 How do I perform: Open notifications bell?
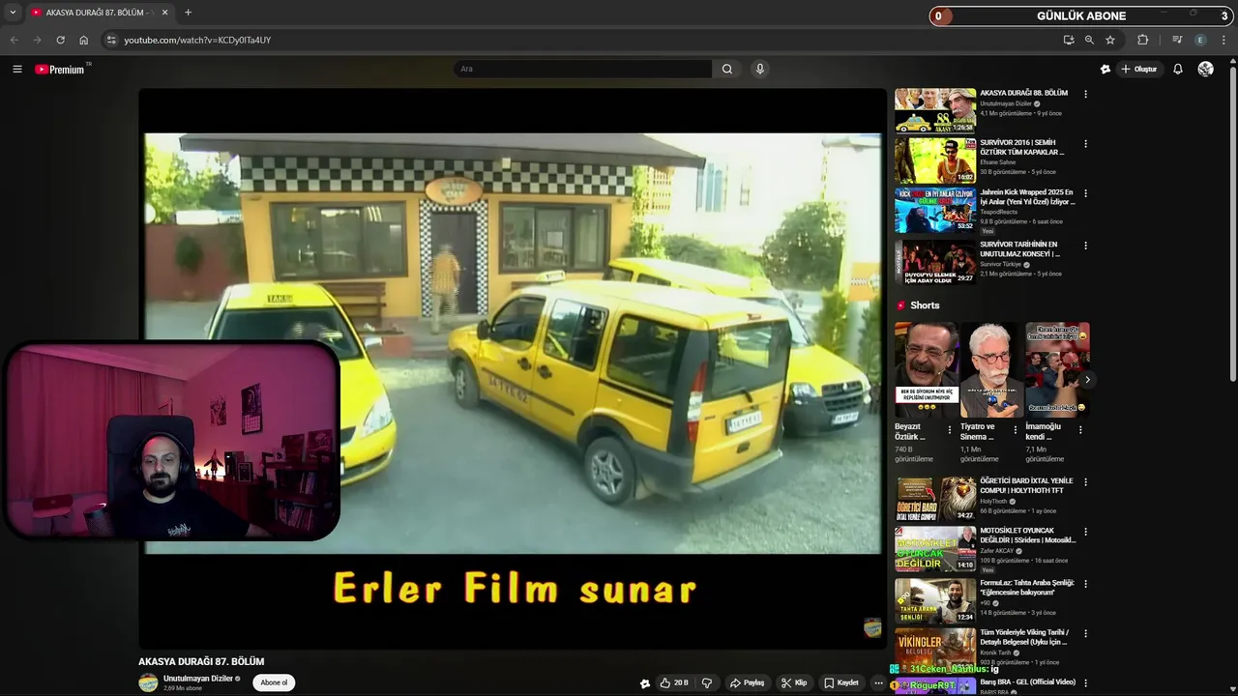point(1177,69)
